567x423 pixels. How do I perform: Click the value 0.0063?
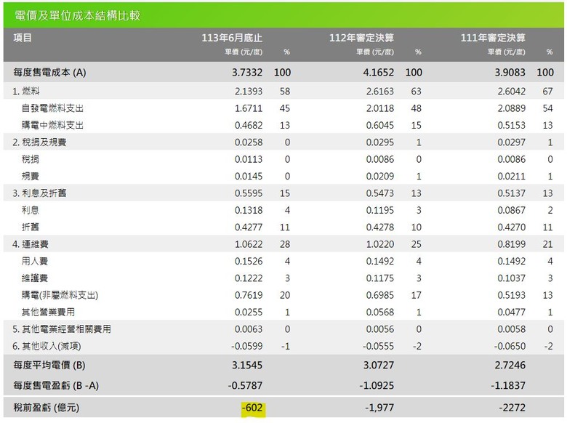tap(249, 329)
